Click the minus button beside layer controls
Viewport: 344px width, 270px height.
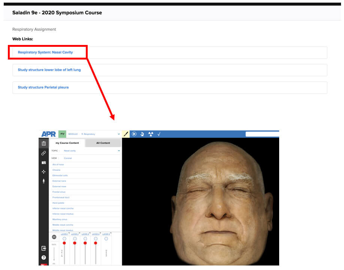coord(54,237)
